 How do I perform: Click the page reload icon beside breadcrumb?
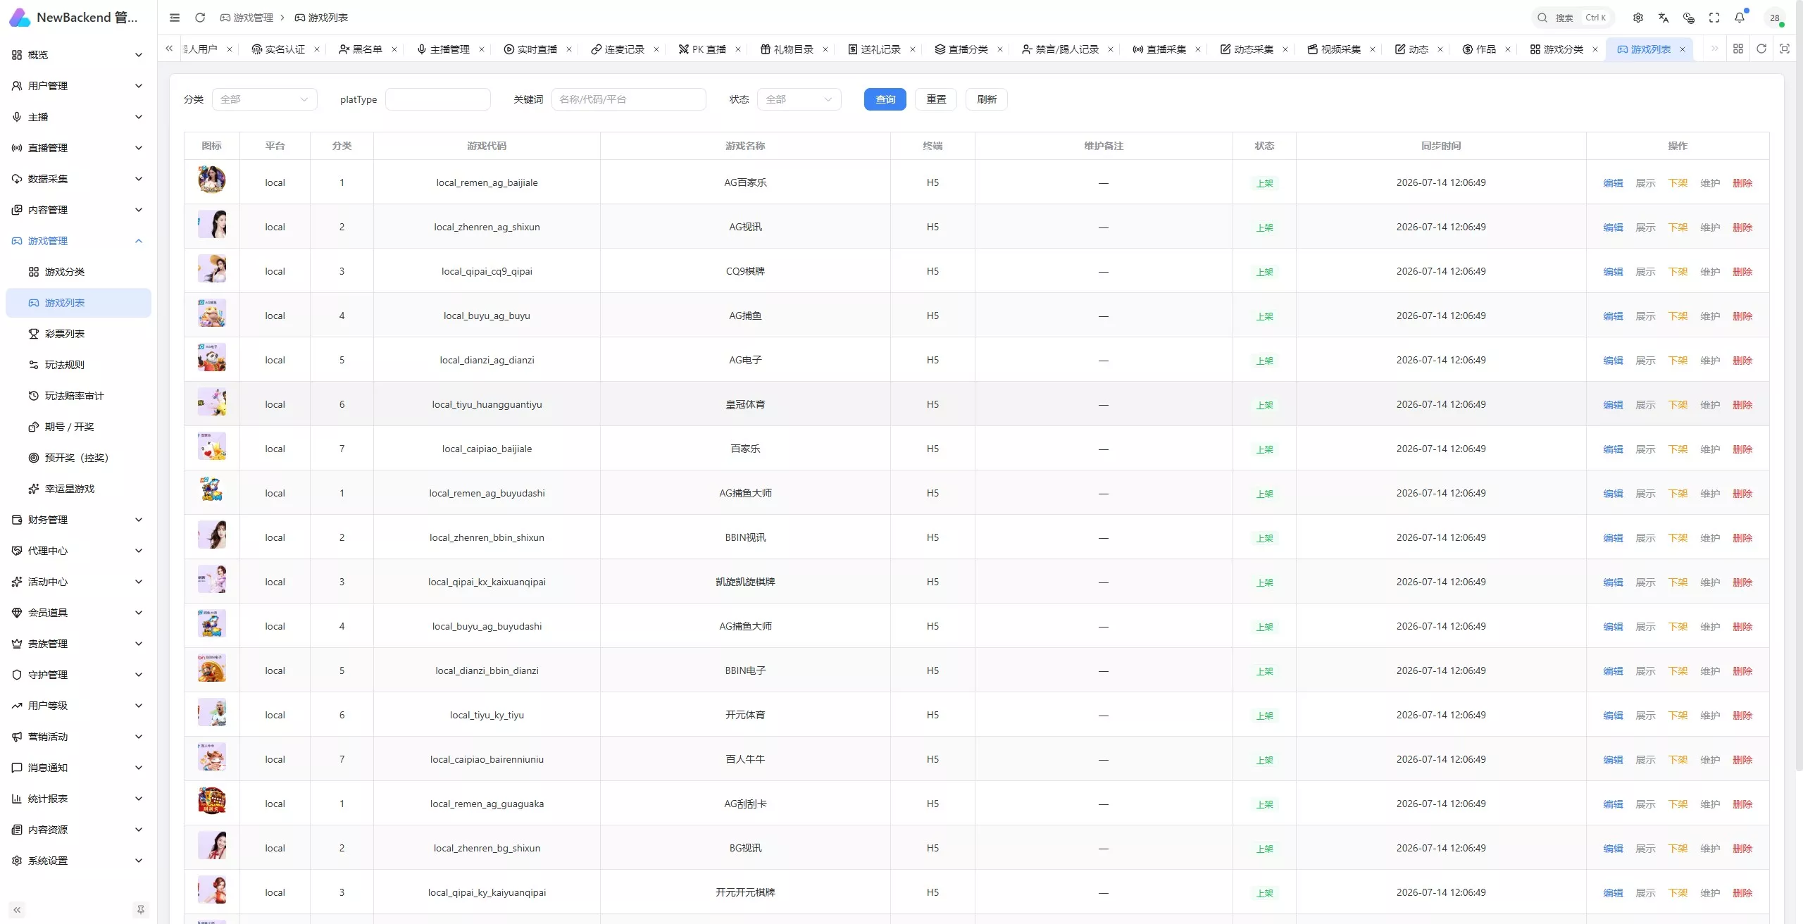[x=200, y=18]
